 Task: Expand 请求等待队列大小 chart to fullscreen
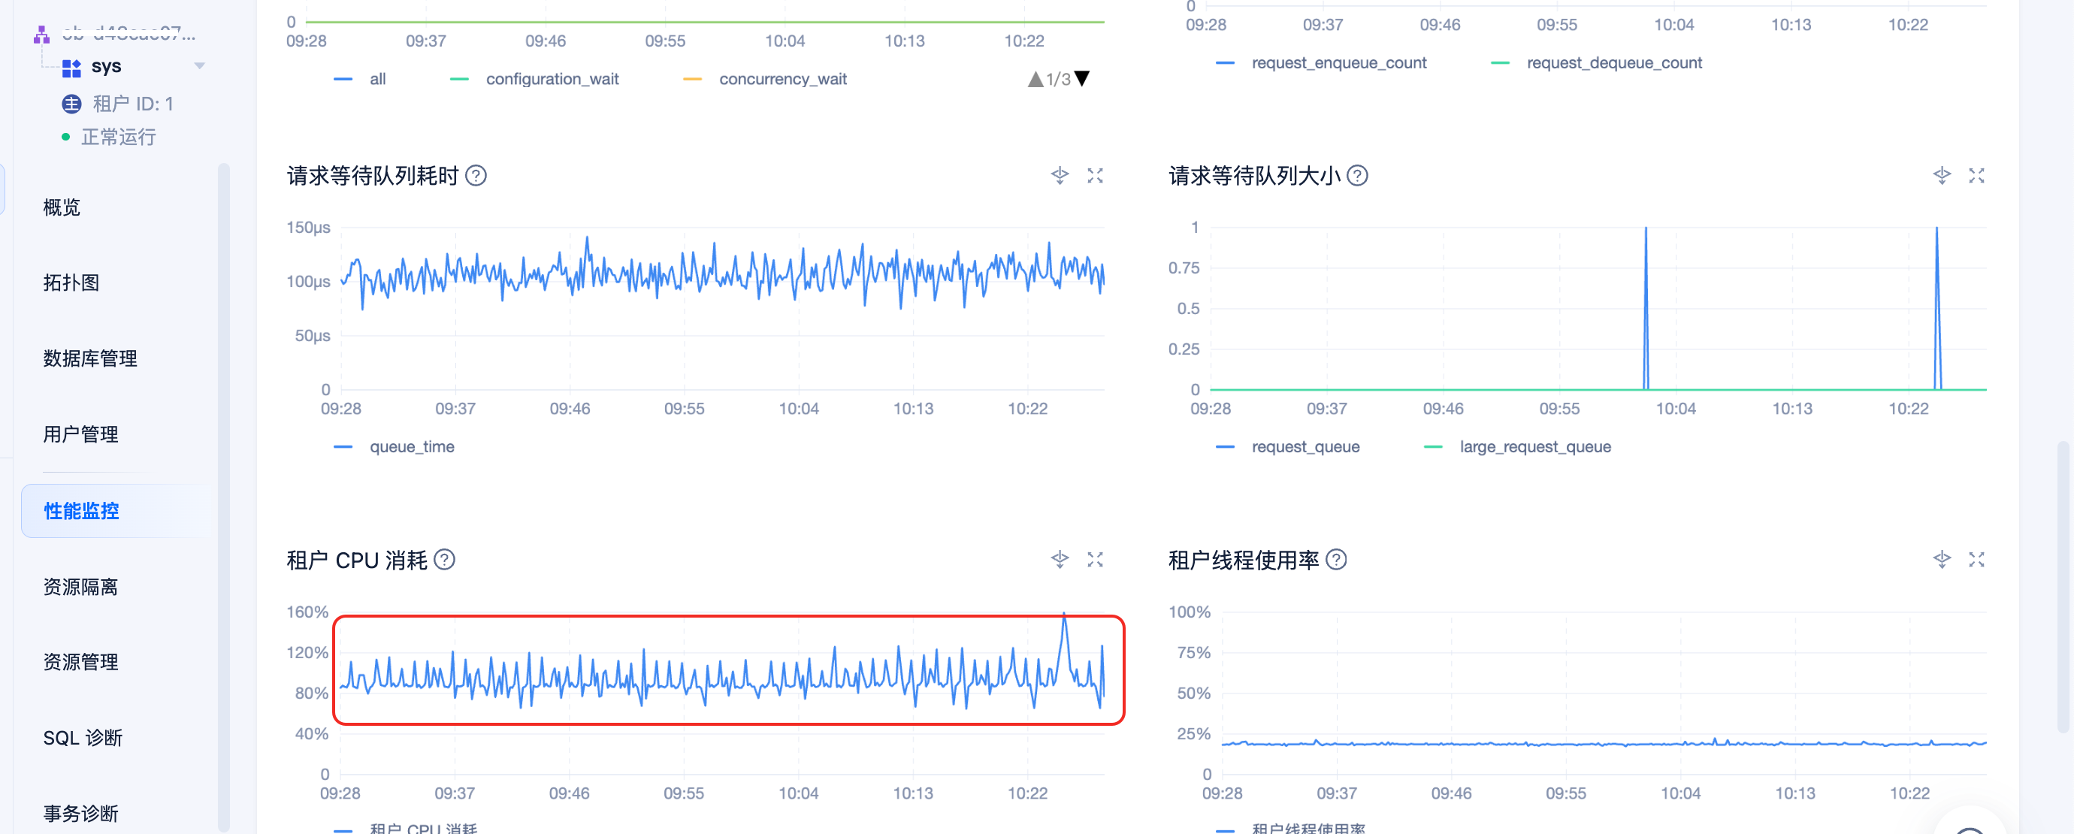[1976, 176]
